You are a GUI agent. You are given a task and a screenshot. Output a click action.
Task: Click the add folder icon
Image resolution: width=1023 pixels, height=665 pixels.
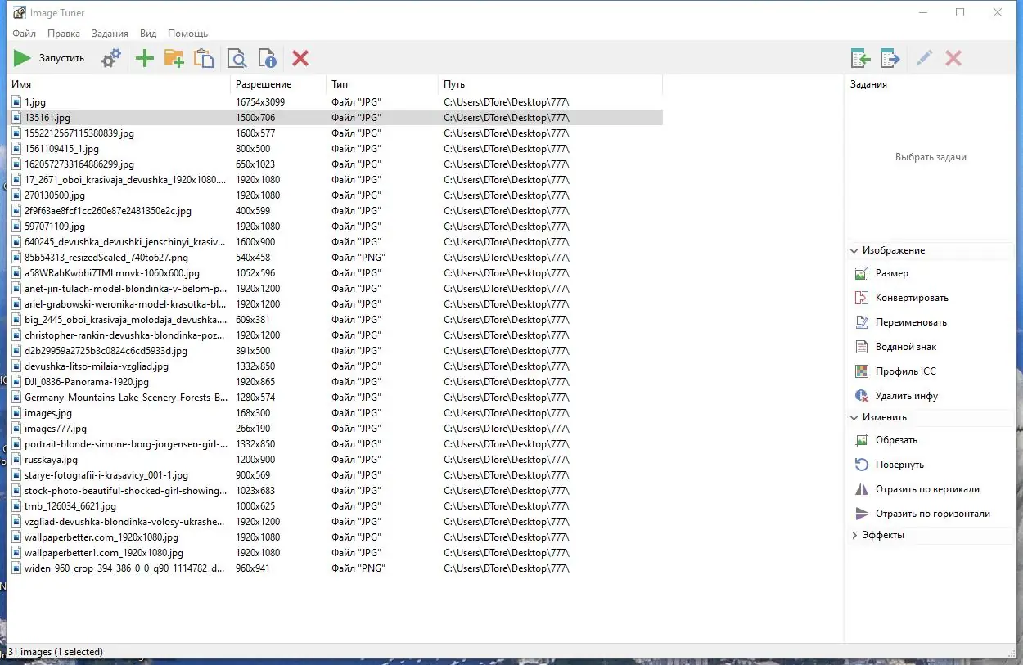(x=174, y=58)
